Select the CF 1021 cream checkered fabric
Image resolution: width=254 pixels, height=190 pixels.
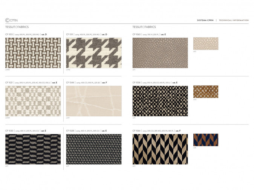[x=33, y=101]
